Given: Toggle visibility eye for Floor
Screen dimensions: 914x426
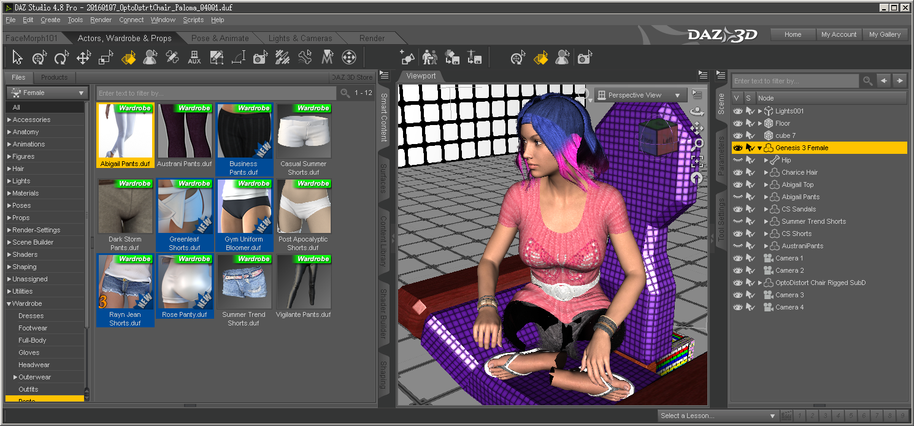Looking at the screenshot, I should 738,123.
